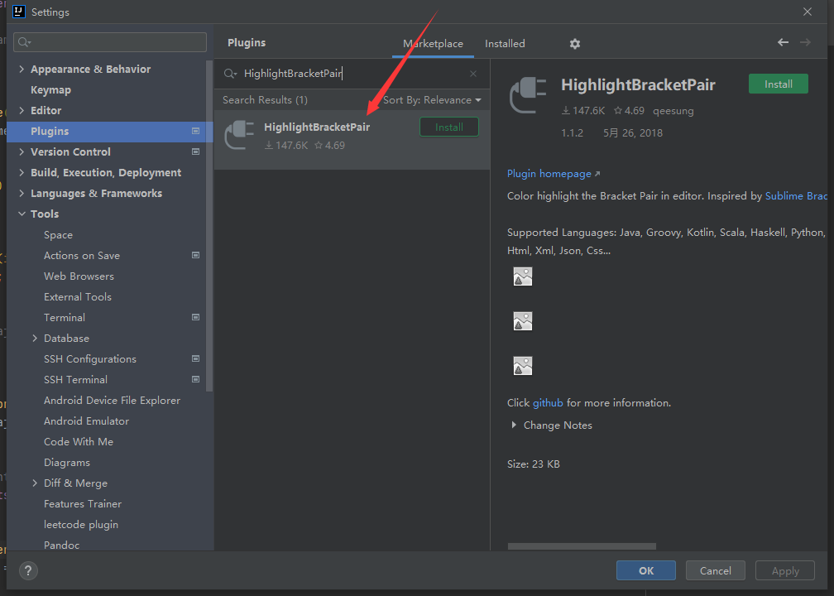Screen dimensions: 834x596
Task: Expand the Editor settings section
Action: tap(22, 111)
